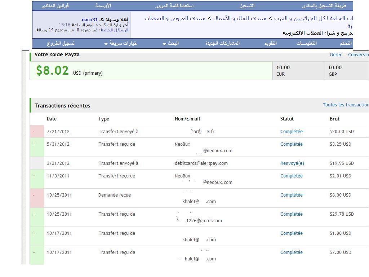This screenshot has height=277, width=369.
Task: Click the تسجيل الخروج logout link
Action: tap(61, 43)
